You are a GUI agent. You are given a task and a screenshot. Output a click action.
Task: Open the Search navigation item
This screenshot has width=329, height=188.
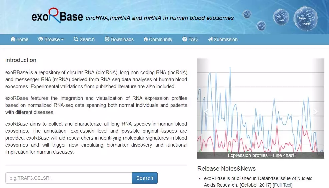(84, 39)
